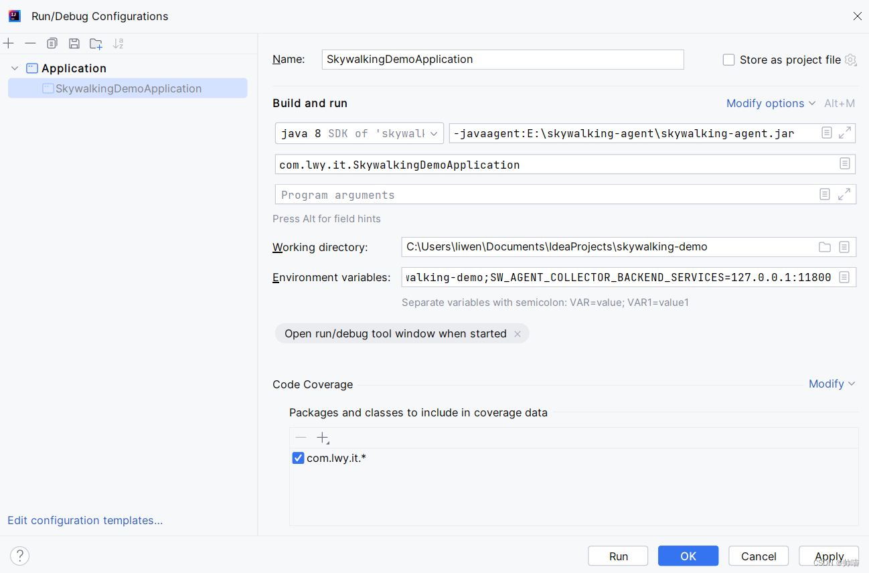Screen dimensions: 869x573
Task: Copy the selected configuration
Action: click(52, 44)
